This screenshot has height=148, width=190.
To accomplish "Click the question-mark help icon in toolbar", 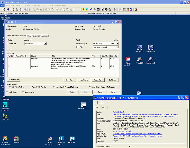I will click(4, 10).
